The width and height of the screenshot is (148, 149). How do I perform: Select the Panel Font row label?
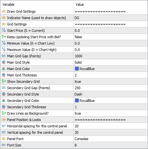click(15, 139)
